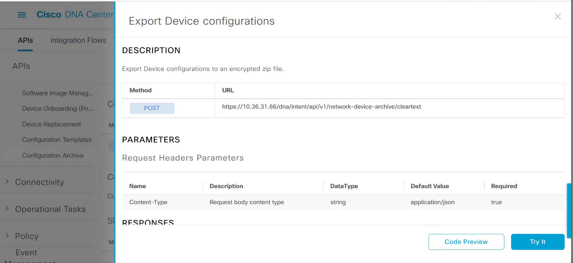Select 'Request body content type' cell
Viewport: 573px width, 263px height.
pos(247,202)
